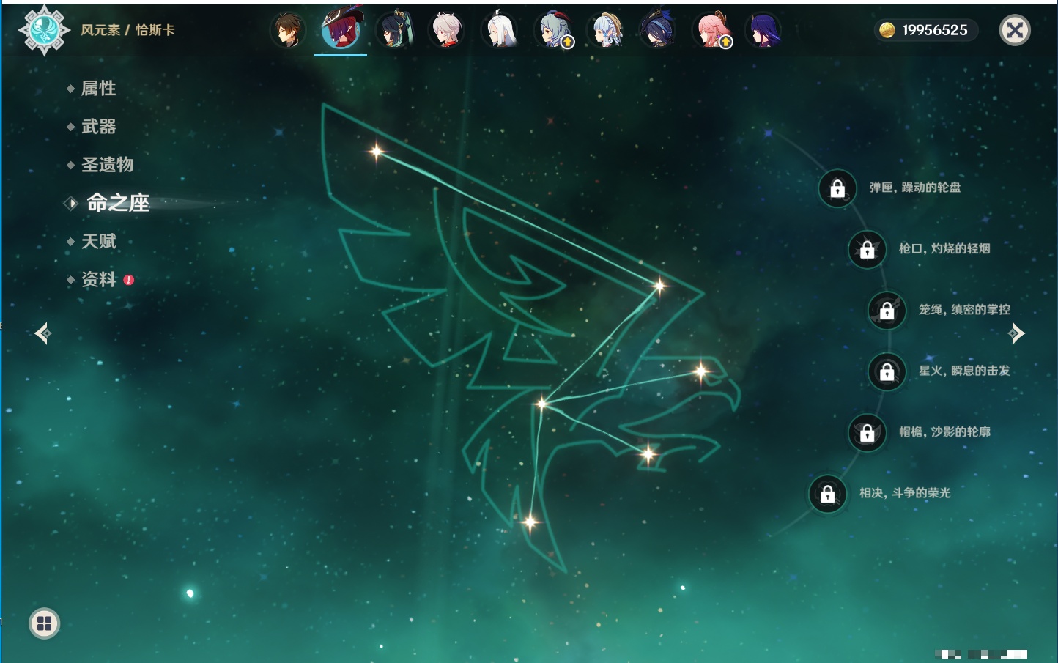Image resolution: width=1058 pixels, height=663 pixels.
Task: Click the red alert badge beside 资料
Action: click(x=129, y=280)
